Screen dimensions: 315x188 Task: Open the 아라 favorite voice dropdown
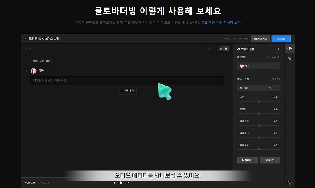tap(259, 66)
